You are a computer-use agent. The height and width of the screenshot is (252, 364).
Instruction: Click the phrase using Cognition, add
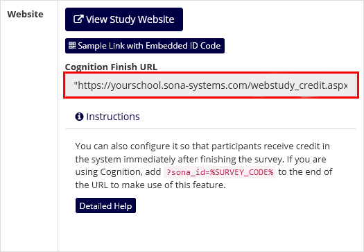118,172
